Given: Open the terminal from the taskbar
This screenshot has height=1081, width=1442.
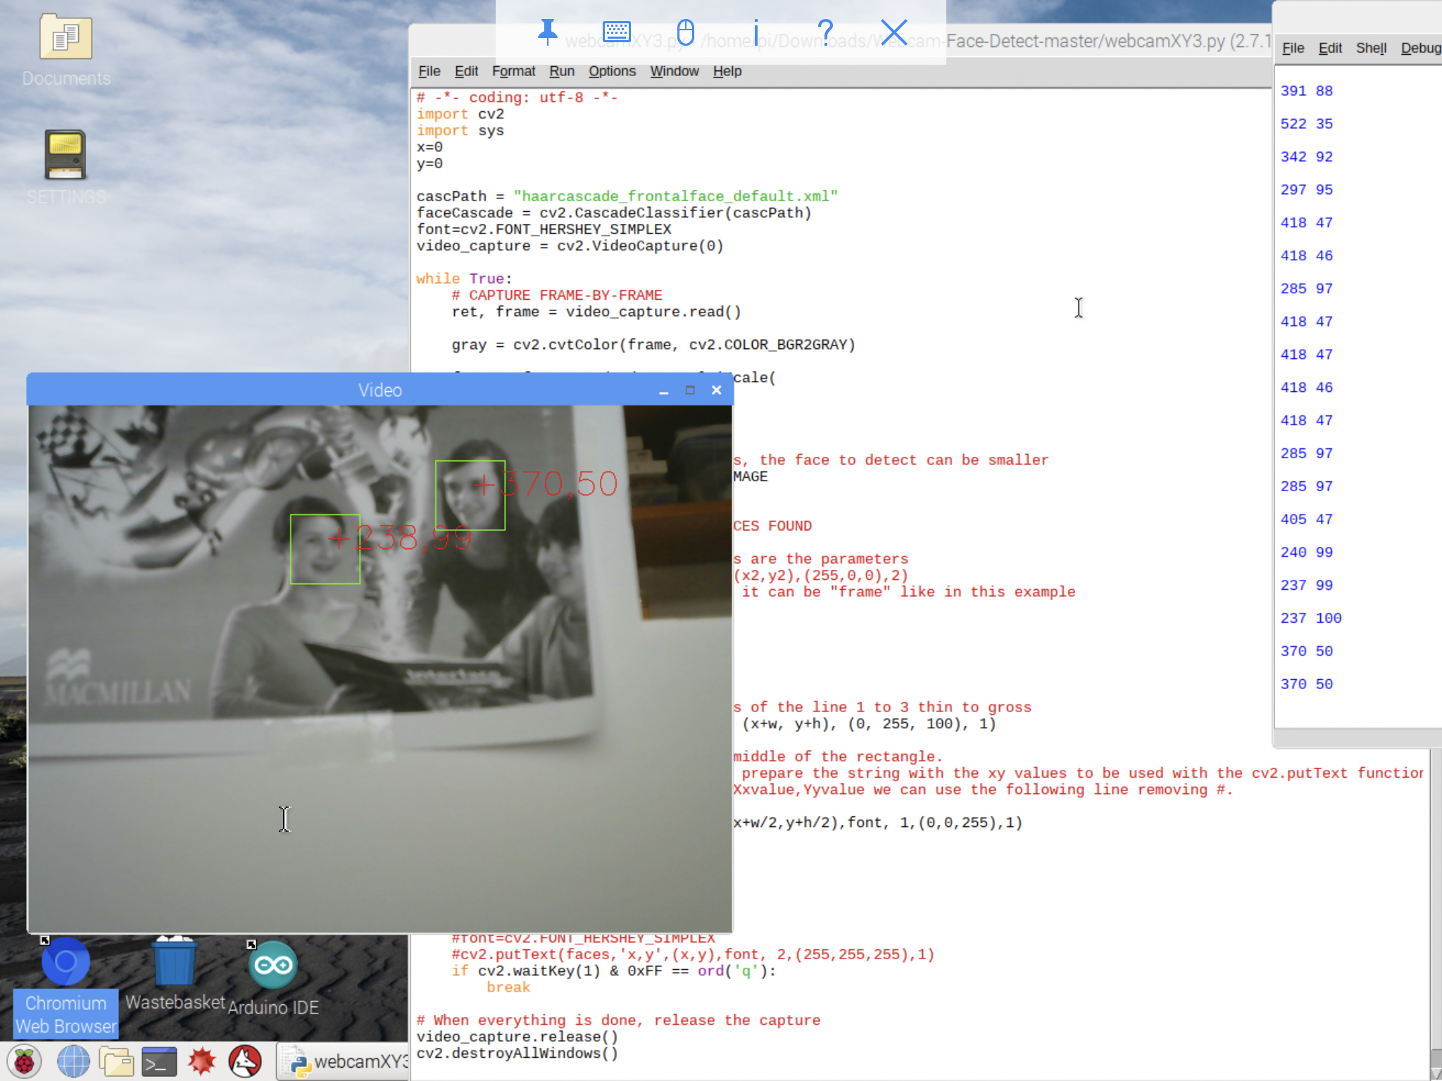Looking at the screenshot, I should tap(159, 1061).
